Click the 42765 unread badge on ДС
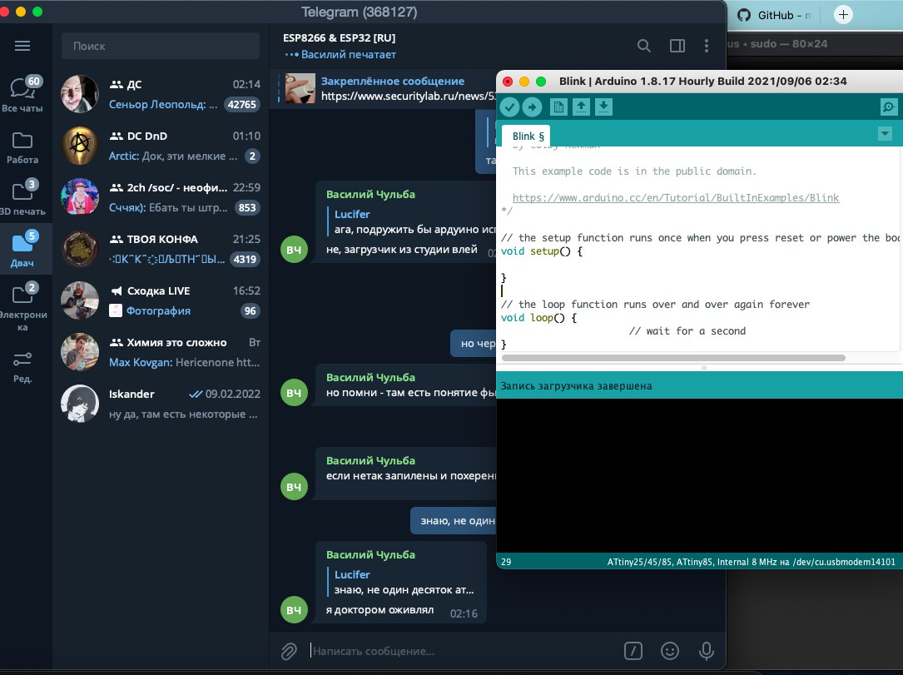 click(x=242, y=104)
